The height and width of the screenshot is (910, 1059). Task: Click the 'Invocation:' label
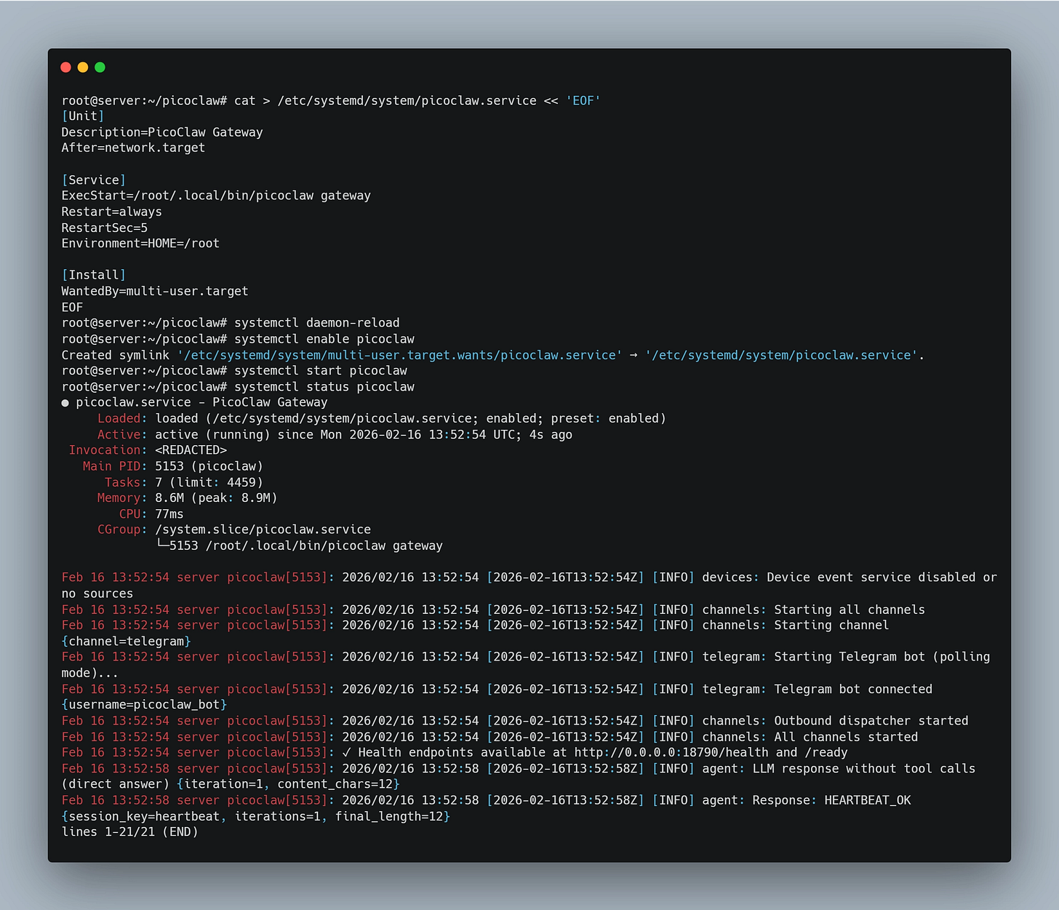108,450
